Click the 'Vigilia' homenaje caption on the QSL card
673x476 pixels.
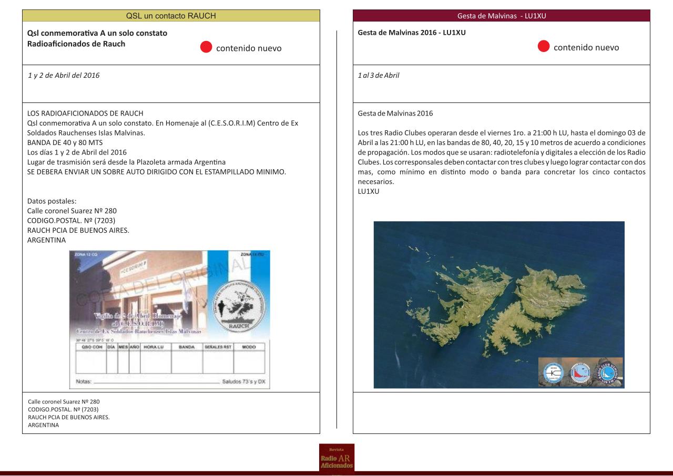(x=138, y=323)
